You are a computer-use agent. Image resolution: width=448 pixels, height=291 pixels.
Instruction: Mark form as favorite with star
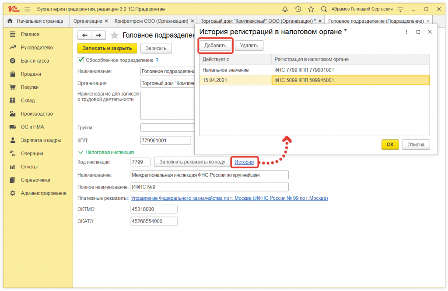coord(114,35)
